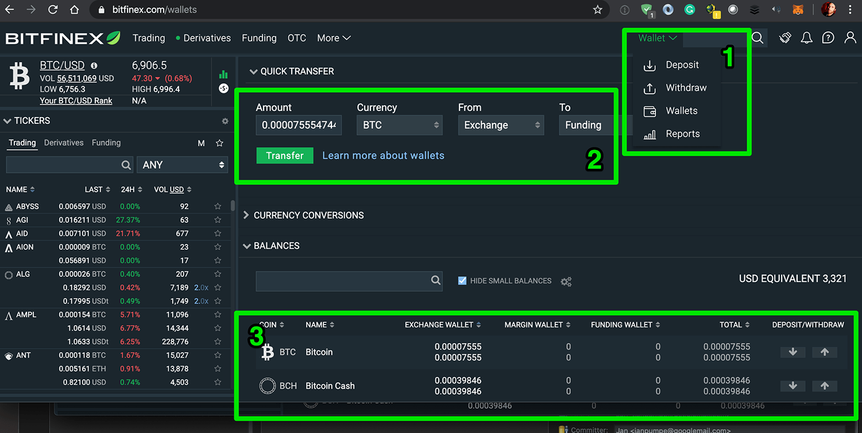Screen dimensions: 862x433
Task: Open the Wallet dropdown menu
Action: (x=658, y=38)
